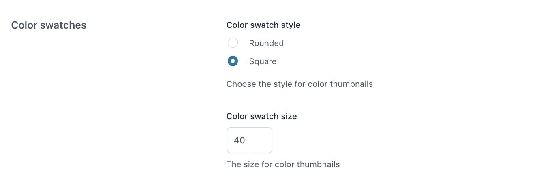Click "The size for color thumbnails" description
The image size is (552, 189).
(x=283, y=164)
